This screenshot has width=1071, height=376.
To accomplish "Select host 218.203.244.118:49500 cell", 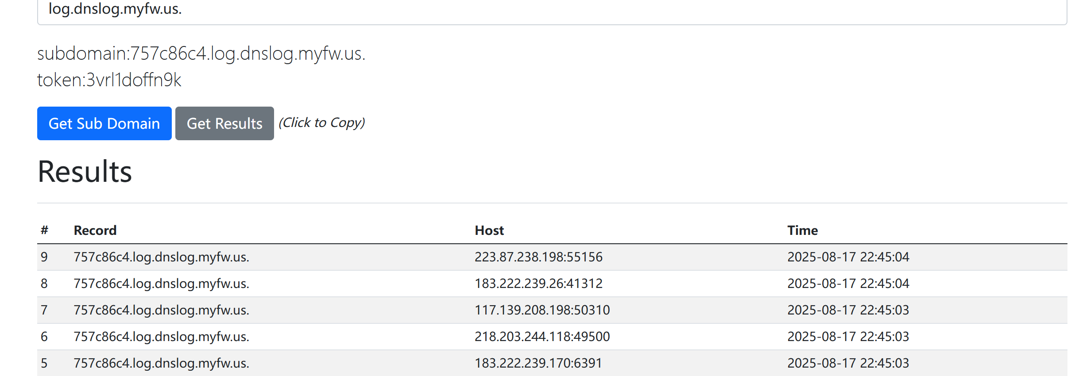I will coord(542,337).
